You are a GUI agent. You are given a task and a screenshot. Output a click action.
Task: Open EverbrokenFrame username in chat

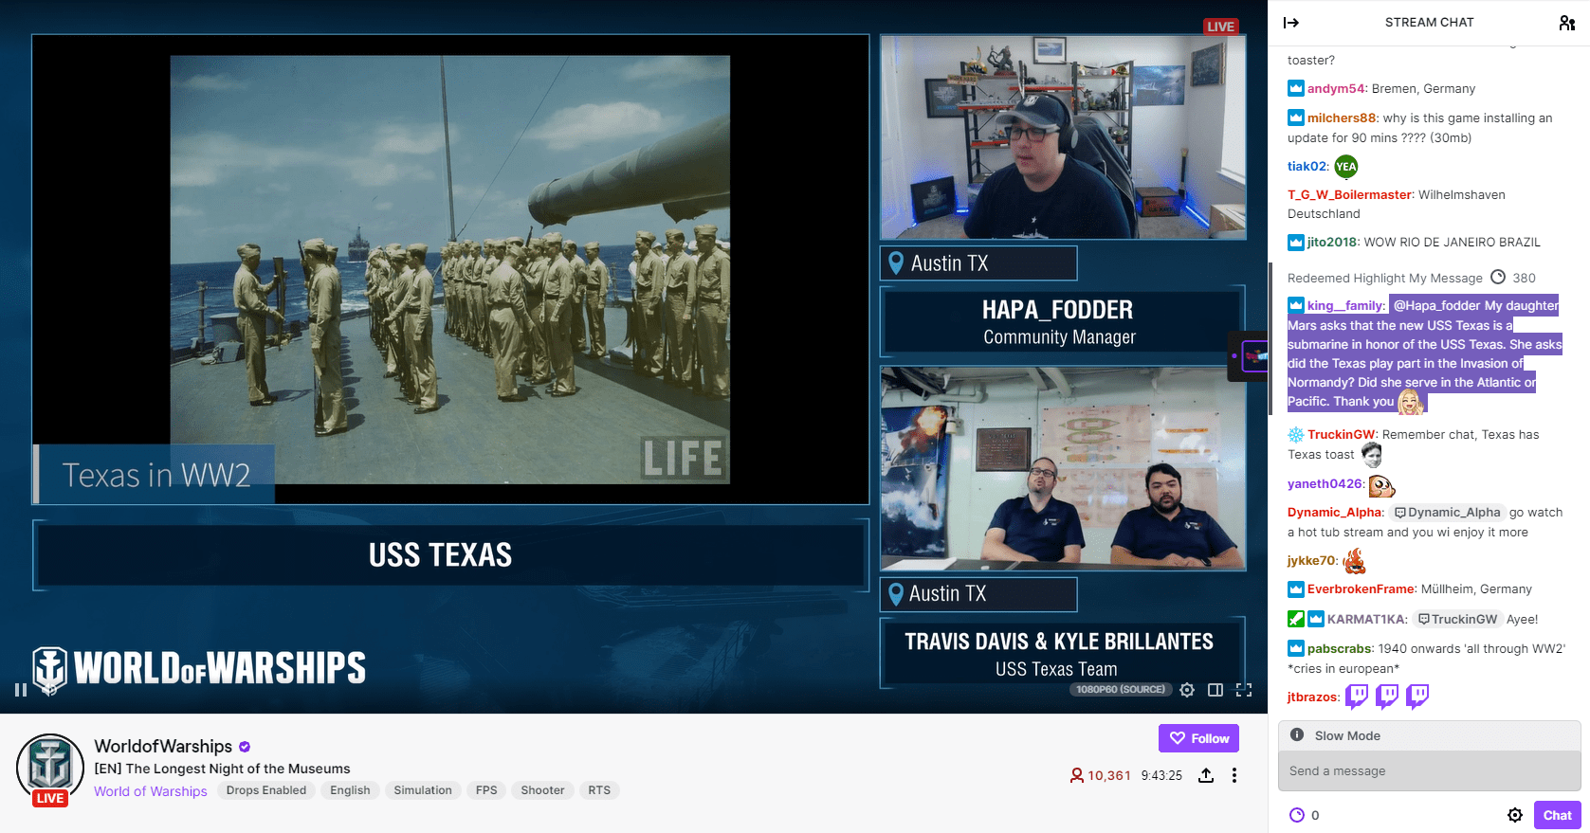point(1361,589)
